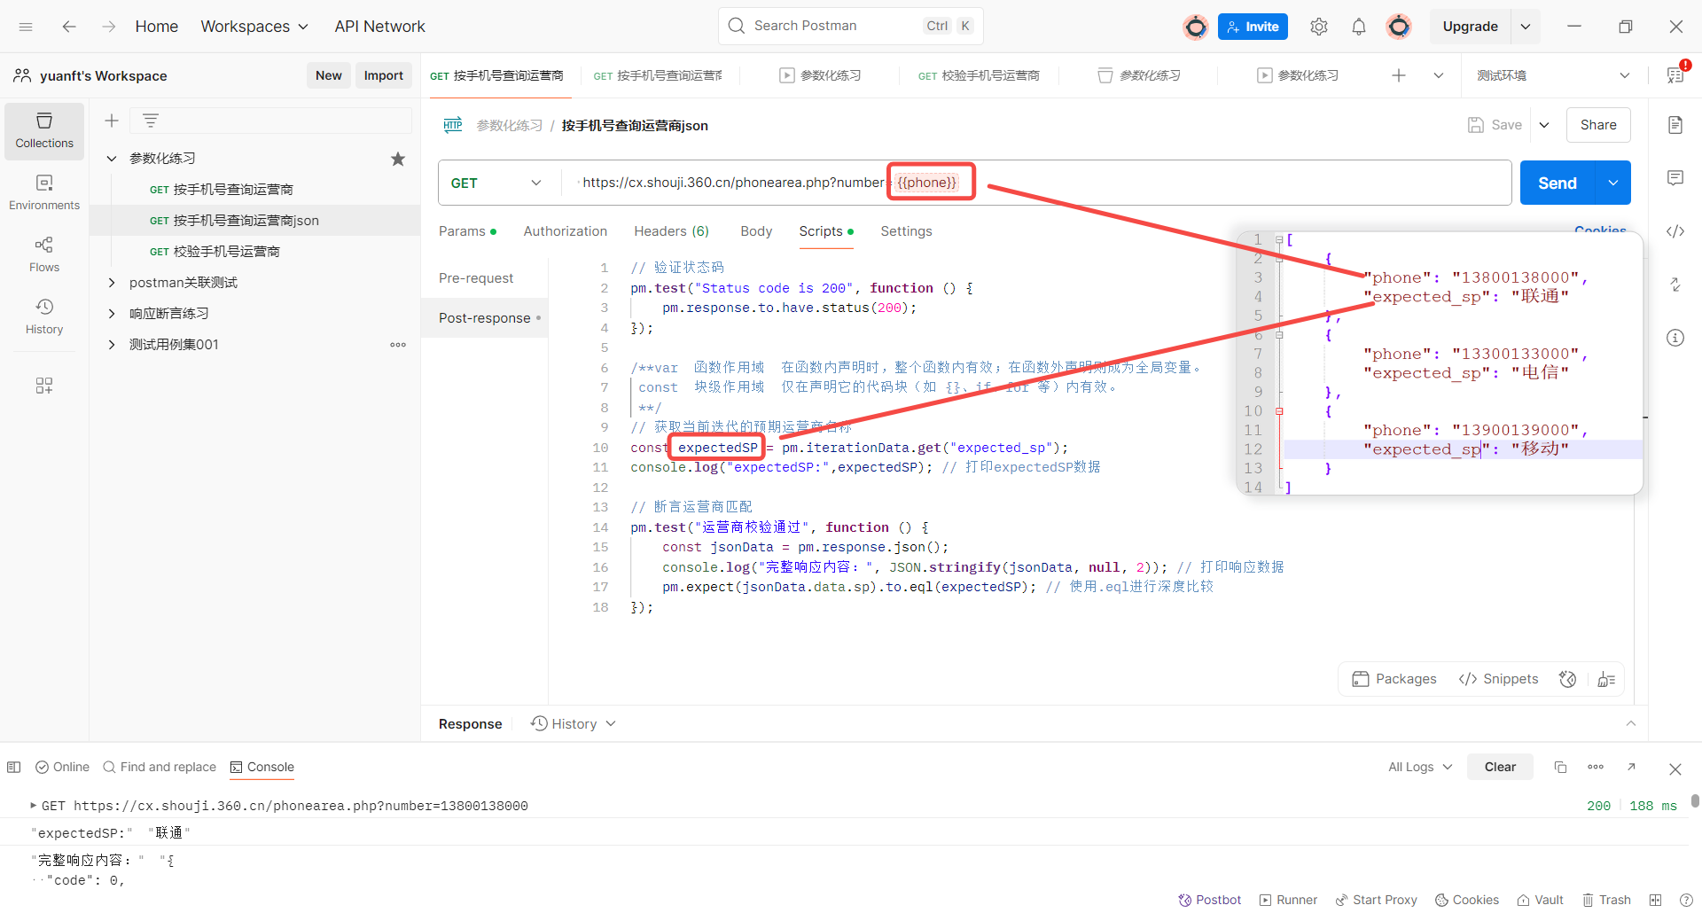This screenshot has height=913, width=1702.
Task: Expand the postman关联测试 collection
Action: [112, 283]
